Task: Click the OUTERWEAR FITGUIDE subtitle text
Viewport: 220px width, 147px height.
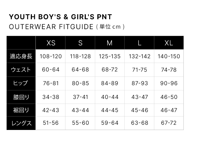Action: click(x=51, y=27)
